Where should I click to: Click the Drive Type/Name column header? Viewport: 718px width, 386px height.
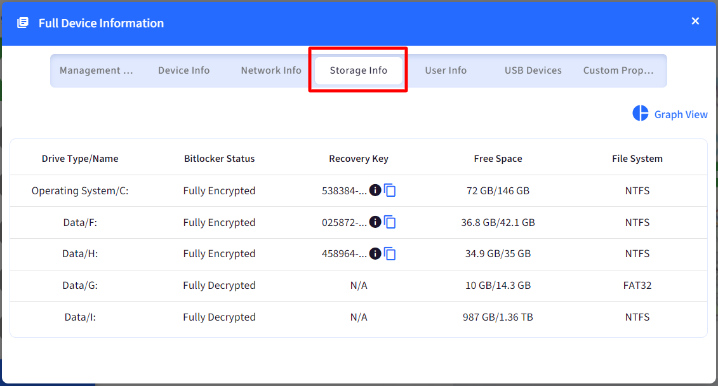(x=80, y=159)
